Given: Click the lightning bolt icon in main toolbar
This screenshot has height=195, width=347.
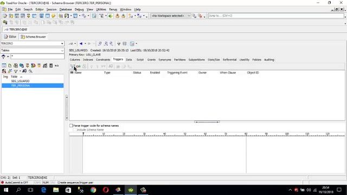Looking at the screenshot, I should [53, 16].
